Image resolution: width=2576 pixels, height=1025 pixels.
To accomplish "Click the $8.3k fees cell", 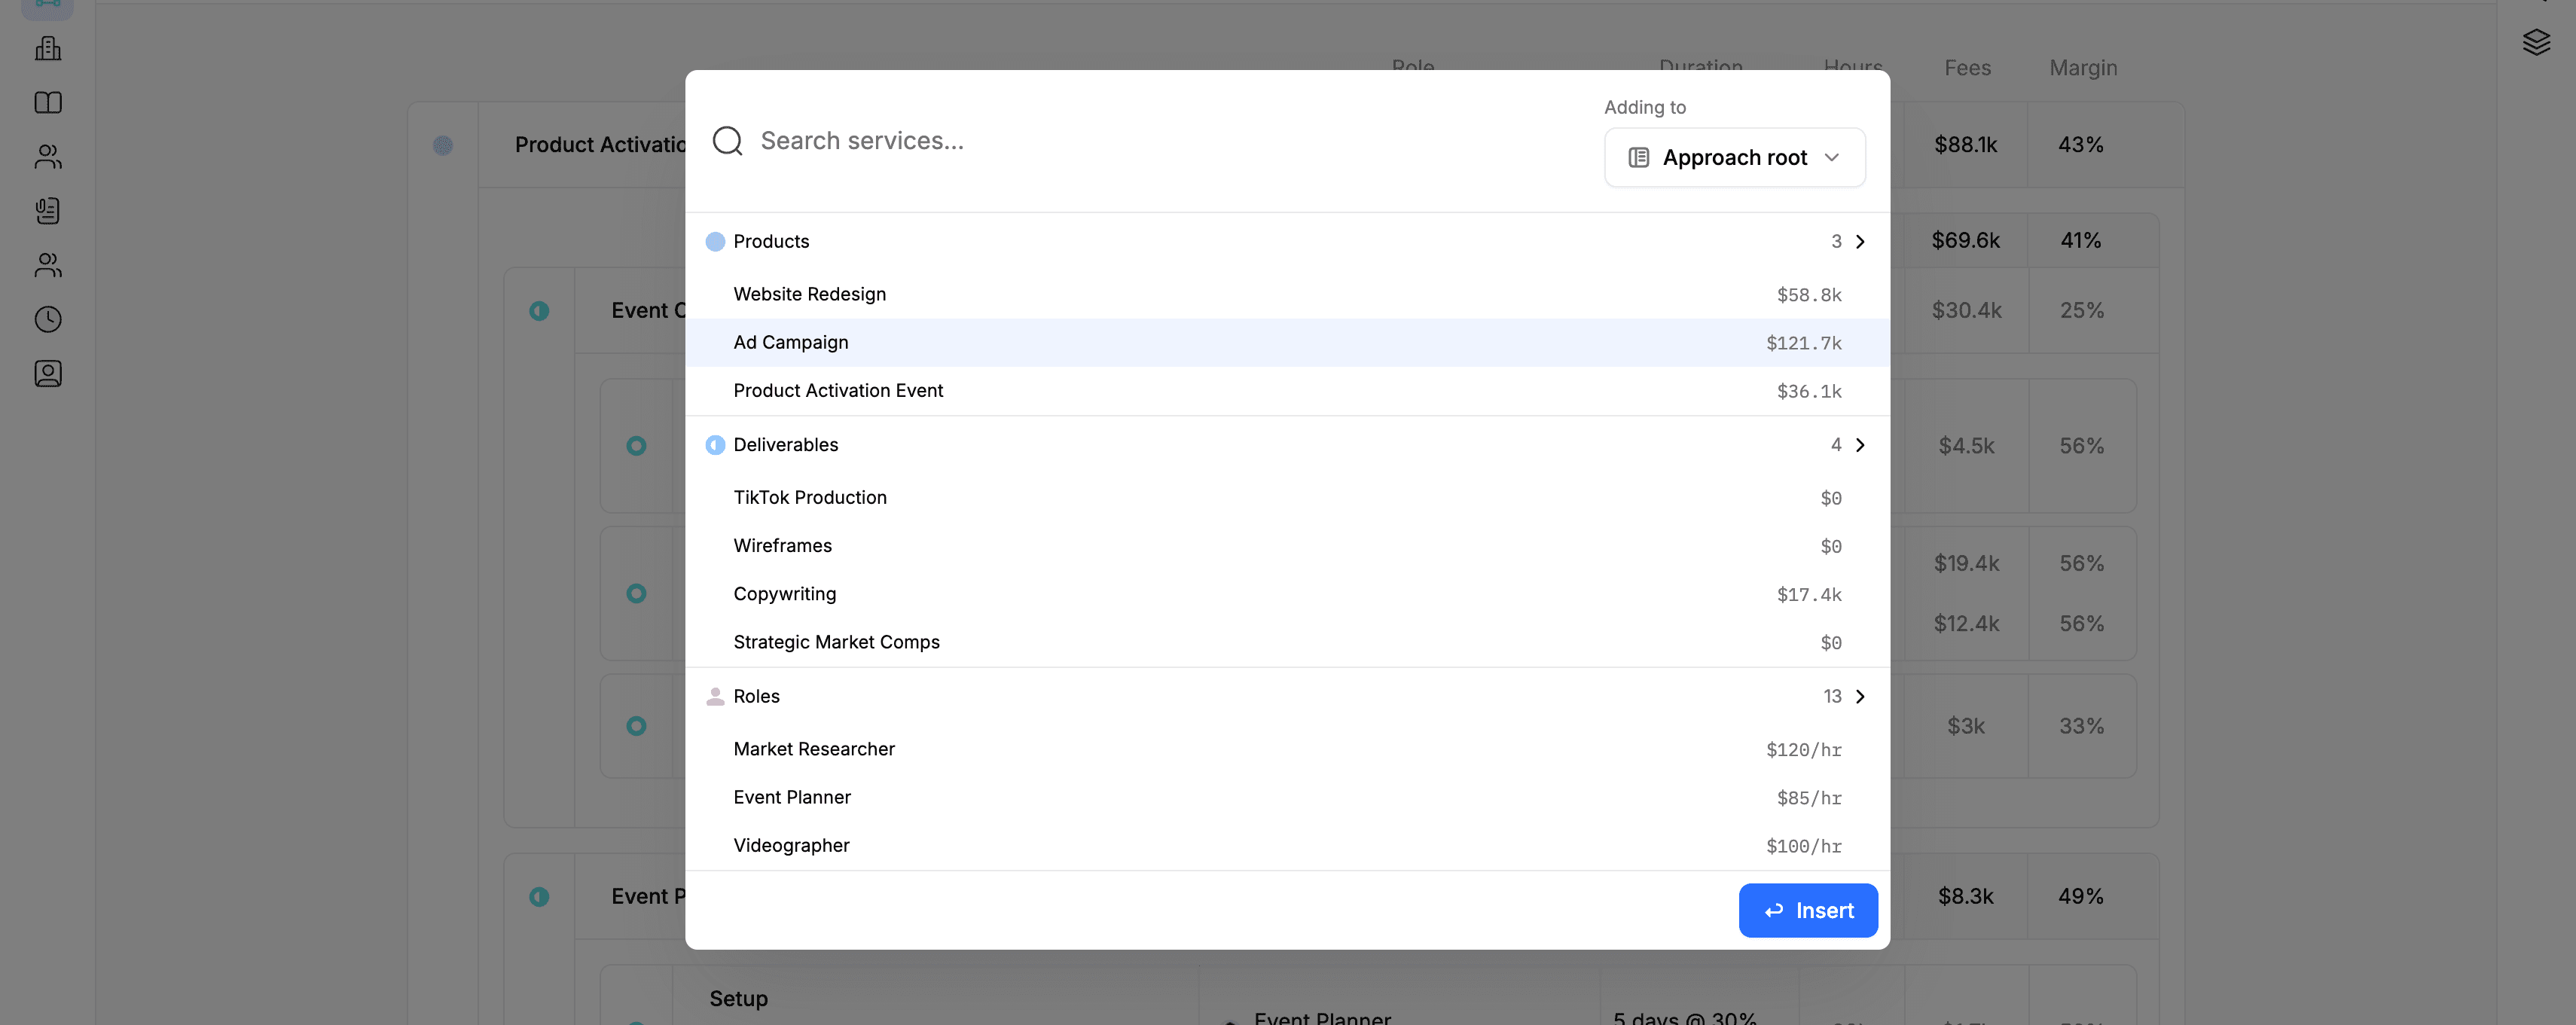I will click(x=1965, y=897).
